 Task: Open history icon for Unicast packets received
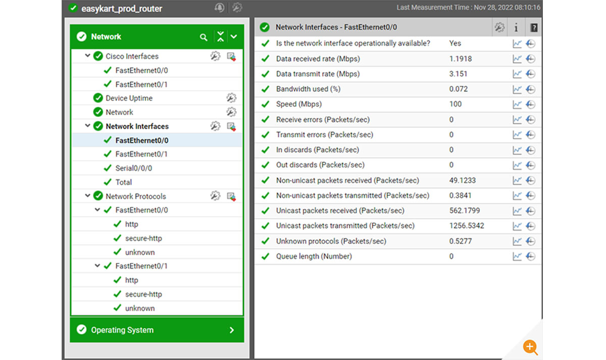pyautogui.click(x=530, y=211)
